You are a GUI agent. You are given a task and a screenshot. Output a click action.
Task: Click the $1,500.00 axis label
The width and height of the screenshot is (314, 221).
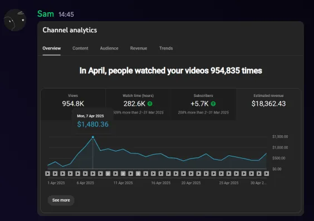(280, 137)
